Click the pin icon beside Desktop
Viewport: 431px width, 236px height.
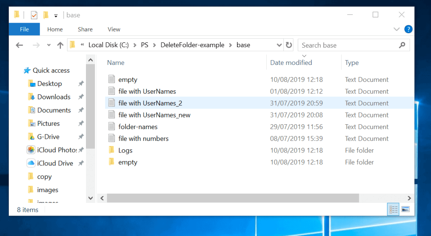click(81, 83)
